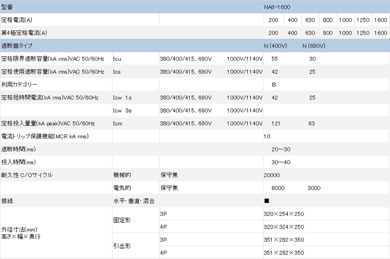Click the 投入時間 value 30～40
Viewport: 390px width, 259px height.
[281, 162]
